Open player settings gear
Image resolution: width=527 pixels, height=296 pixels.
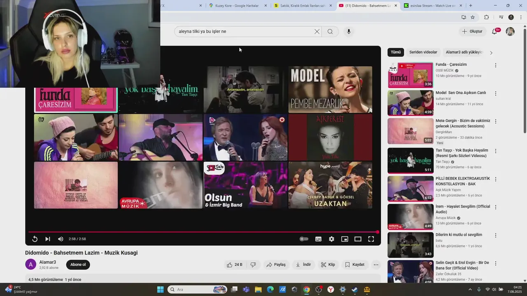click(x=331, y=239)
